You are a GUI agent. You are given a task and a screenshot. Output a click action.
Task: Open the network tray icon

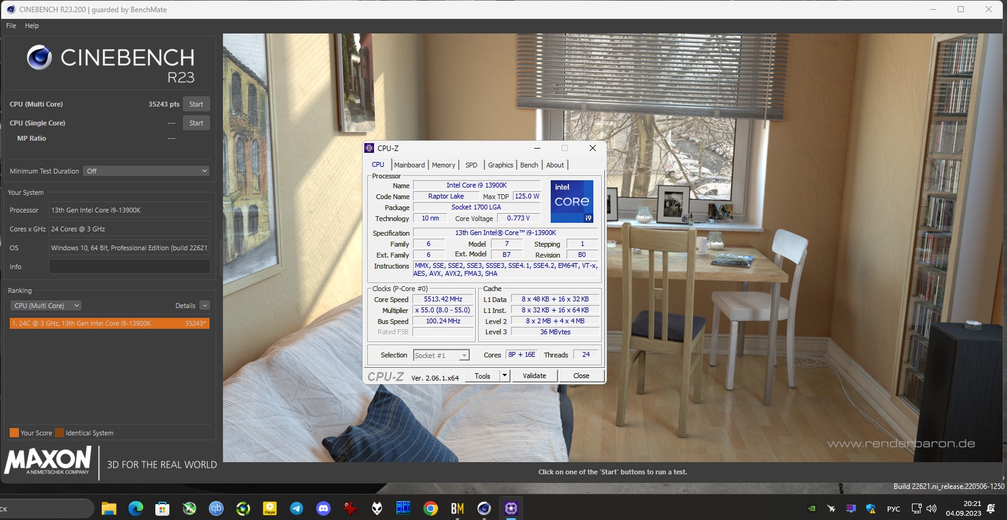click(x=916, y=508)
